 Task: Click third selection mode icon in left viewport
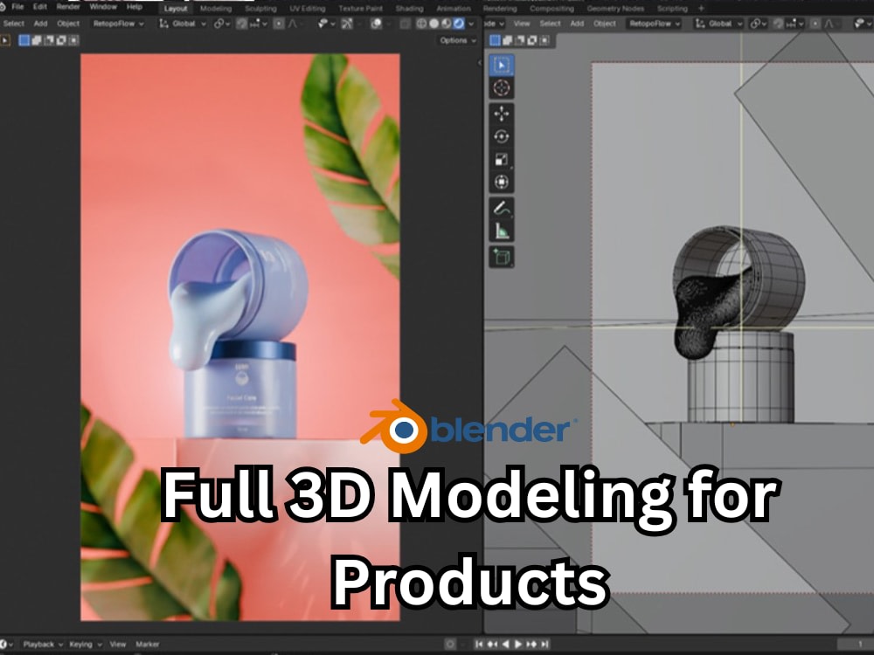(48, 40)
